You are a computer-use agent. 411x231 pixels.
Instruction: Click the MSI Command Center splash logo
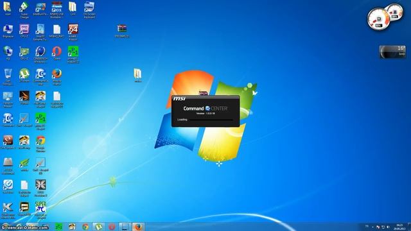pyautogui.click(x=205, y=108)
